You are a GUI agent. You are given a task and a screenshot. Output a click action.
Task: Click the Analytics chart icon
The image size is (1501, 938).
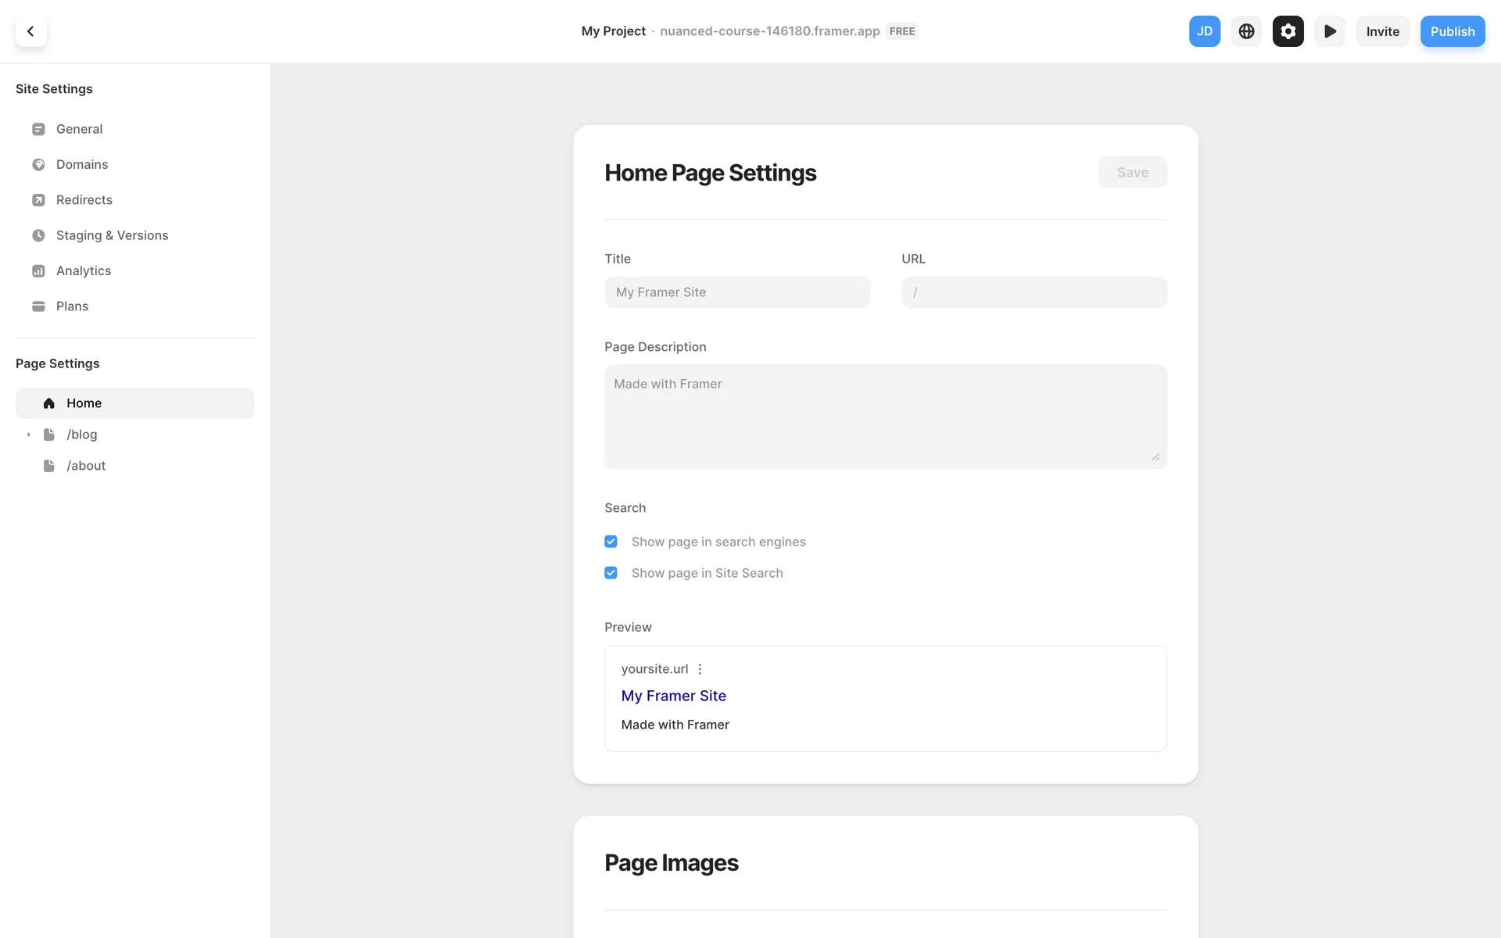tap(38, 270)
